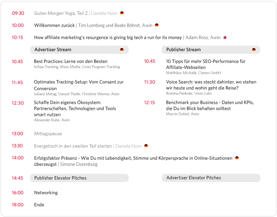
Task: Click German flag beside Energetisch session
Action: [x=146, y=146]
